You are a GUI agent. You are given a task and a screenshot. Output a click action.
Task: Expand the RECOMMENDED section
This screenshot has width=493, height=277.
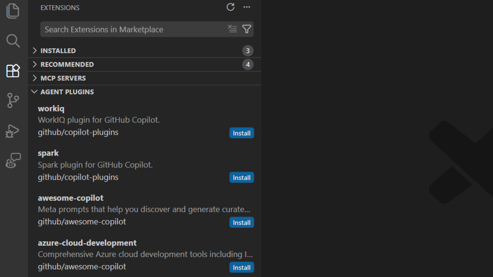(67, 64)
